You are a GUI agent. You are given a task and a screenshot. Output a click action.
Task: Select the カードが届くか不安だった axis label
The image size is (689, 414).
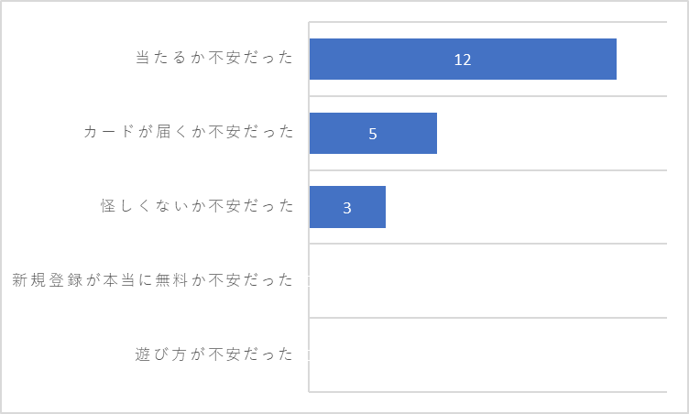click(x=189, y=131)
